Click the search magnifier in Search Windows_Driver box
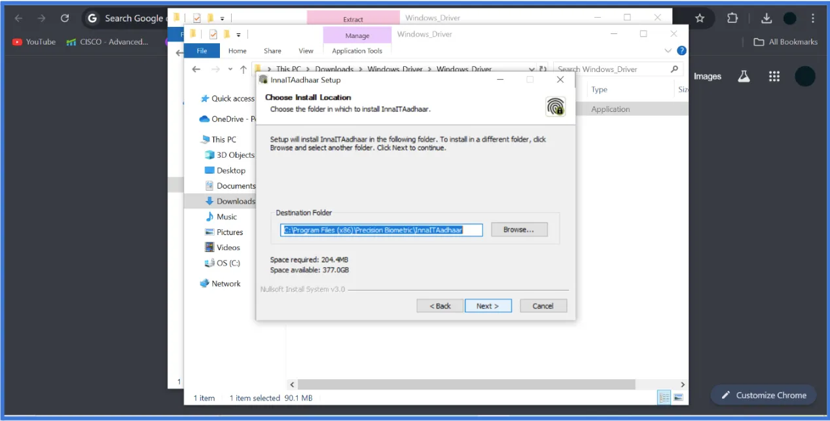The height and width of the screenshot is (421, 830). [675, 69]
